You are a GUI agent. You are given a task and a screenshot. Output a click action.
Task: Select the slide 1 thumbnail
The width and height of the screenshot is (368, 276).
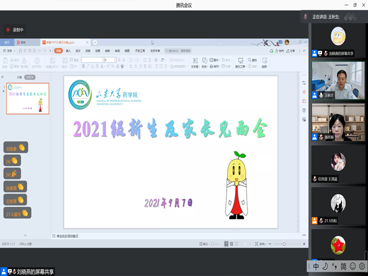coord(28,98)
